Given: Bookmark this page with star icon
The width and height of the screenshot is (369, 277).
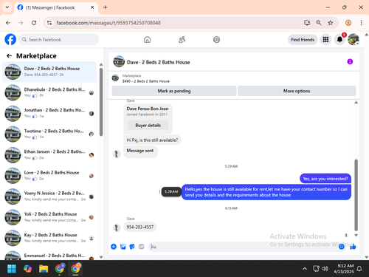Looking at the screenshot, I should 330,23.
